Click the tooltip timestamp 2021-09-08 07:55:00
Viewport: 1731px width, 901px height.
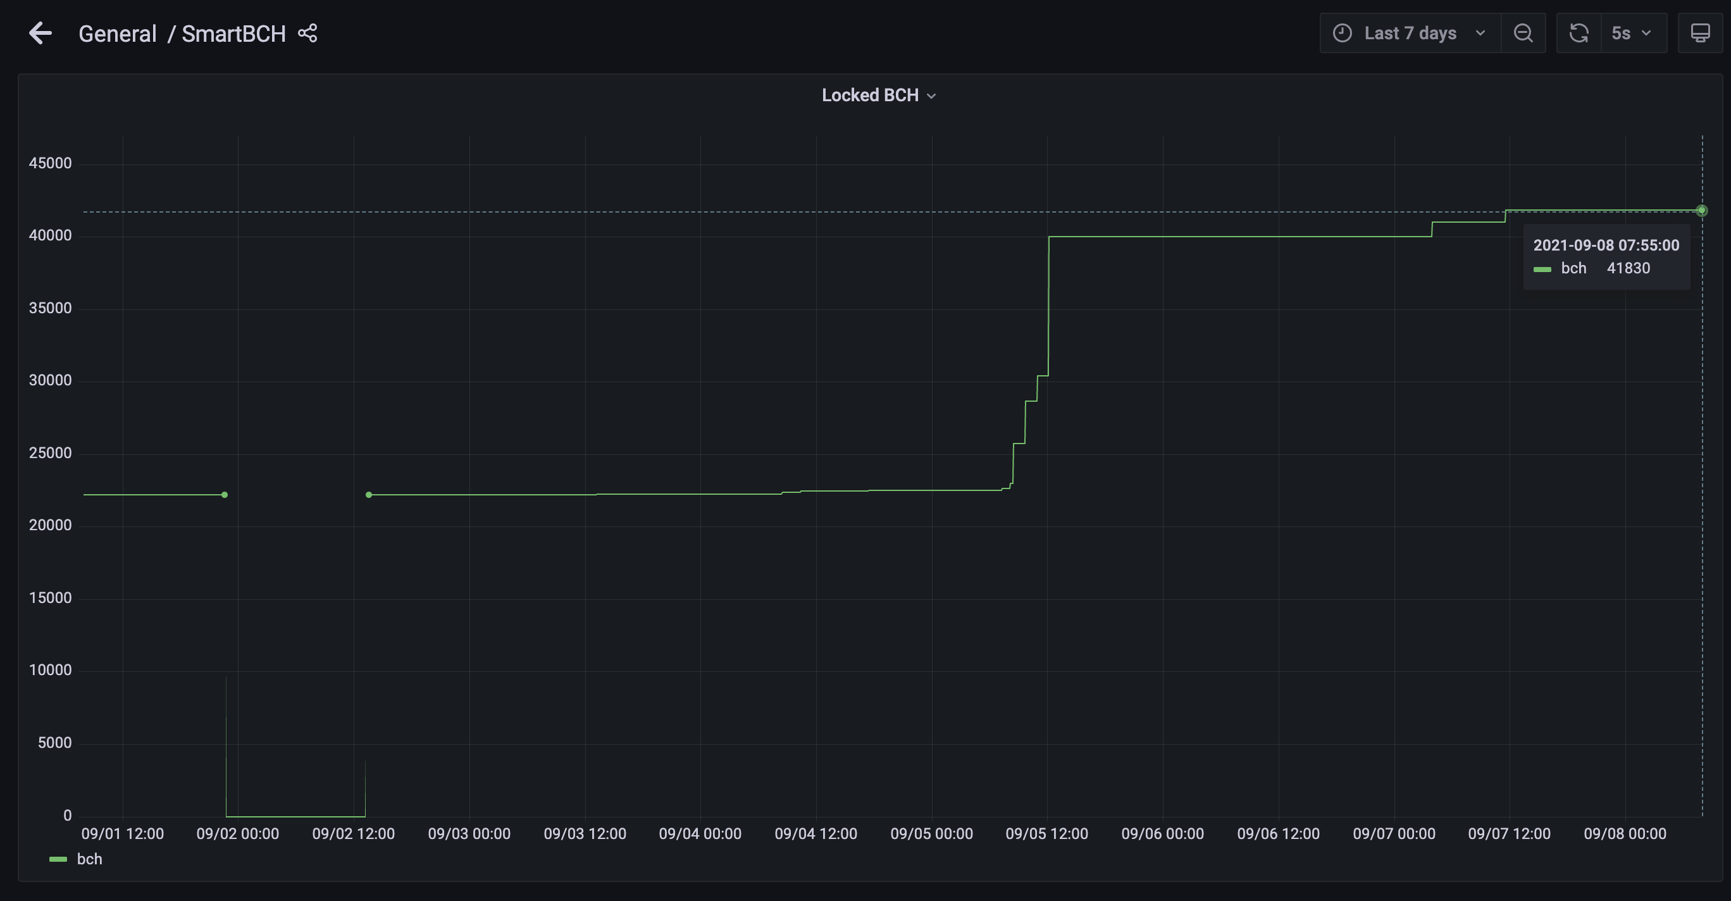(1606, 245)
